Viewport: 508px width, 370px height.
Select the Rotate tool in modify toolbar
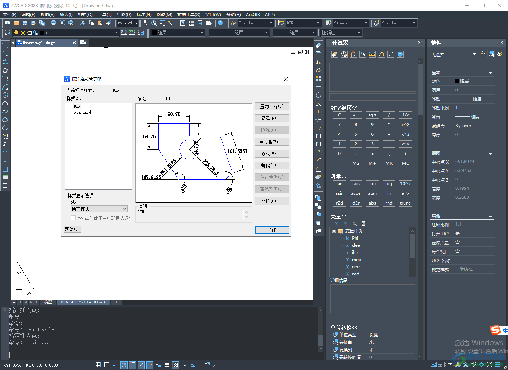coord(318,95)
